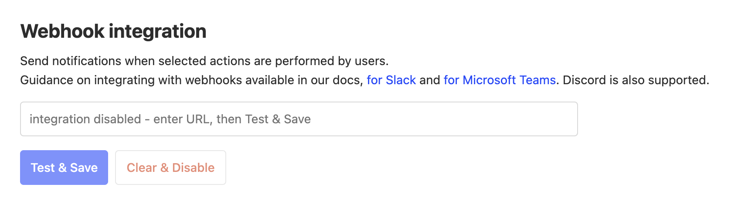Select the red-text Clear & Disable button
Viewport: 755px width, 204px height.
(x=170, y=168)
